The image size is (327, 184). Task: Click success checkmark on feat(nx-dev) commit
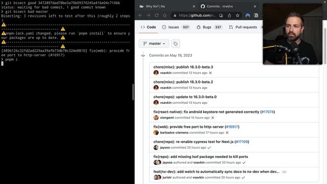(243, 177)
